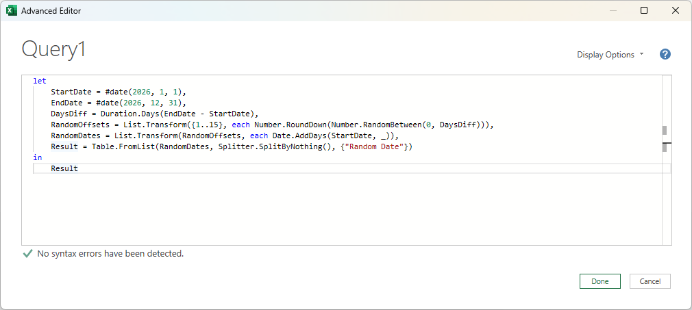Viewport: 692px width, 310px height.
Task: Click the Excel icon in the title bar
Action: (12, 10)
